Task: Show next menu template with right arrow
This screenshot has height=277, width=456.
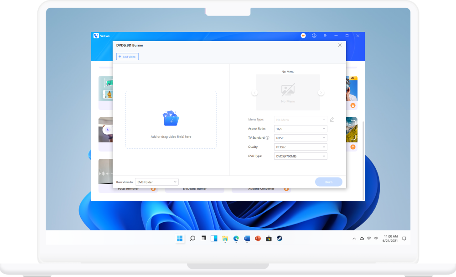Action: [321, 93]
